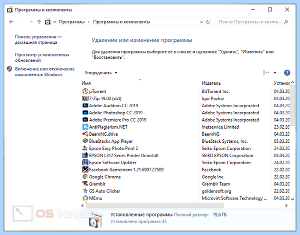Click the BlueStacks App Player icon
The image size is (300, 235).
tap(85, 141)
